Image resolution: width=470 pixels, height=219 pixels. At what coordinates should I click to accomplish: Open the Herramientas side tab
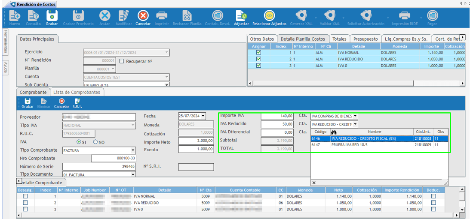[6, 42]
